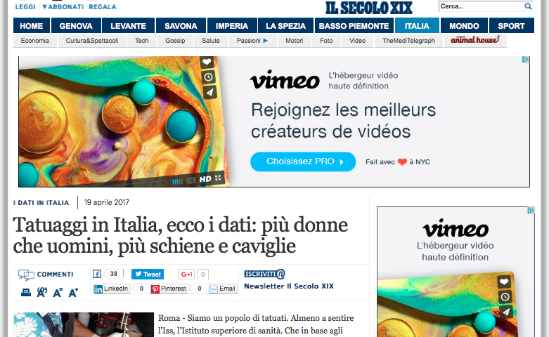Share article on Facebook icon
Viewport: 549px width, 337px height.
(x=97, y=274)
